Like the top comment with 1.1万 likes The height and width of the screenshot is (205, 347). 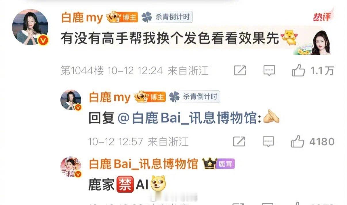[x=313, y=71]
